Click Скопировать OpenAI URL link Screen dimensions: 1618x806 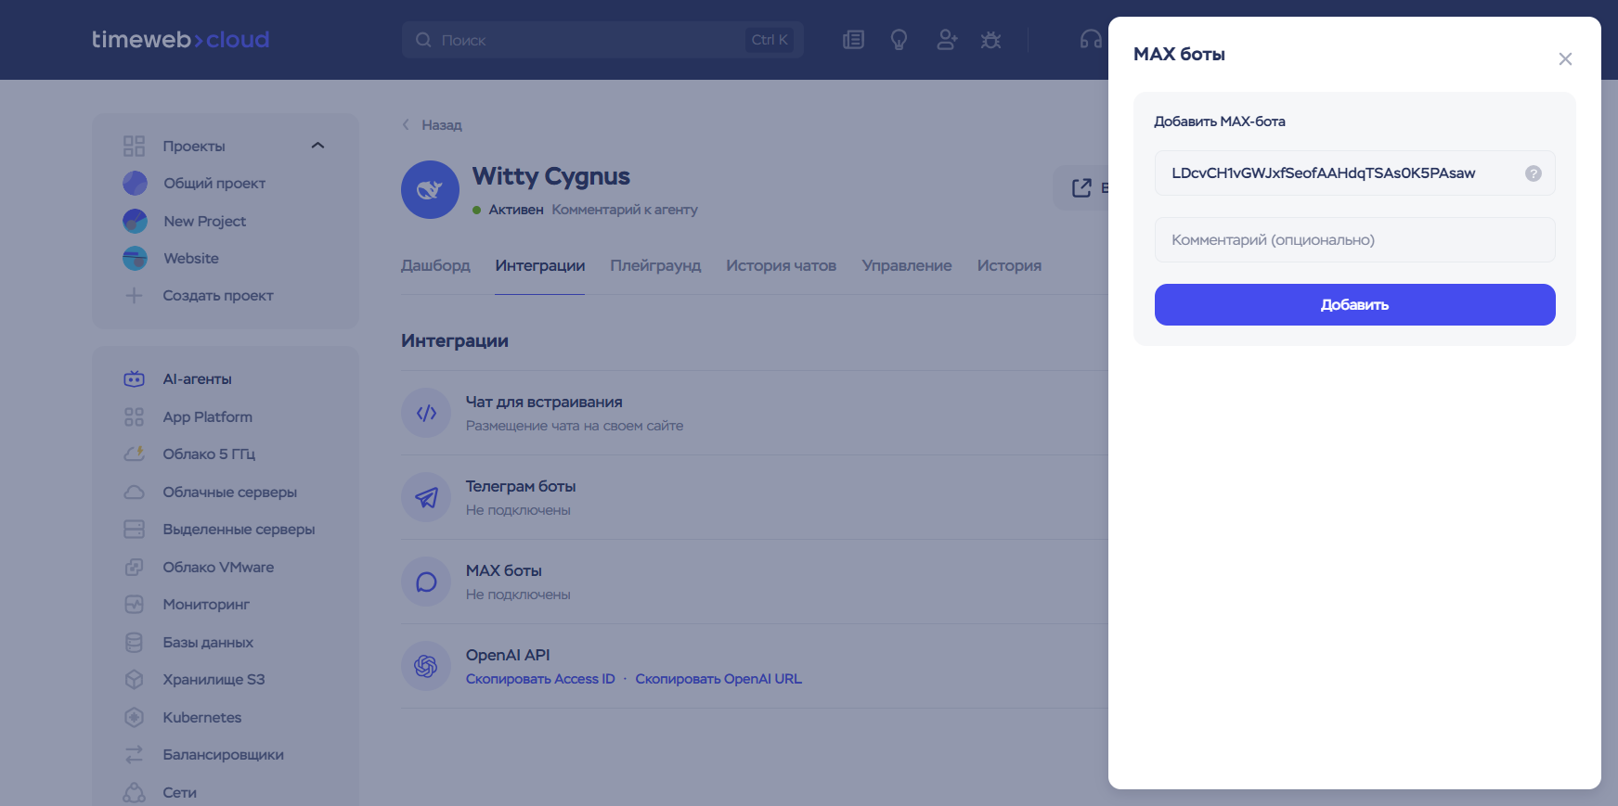point(718,679)
